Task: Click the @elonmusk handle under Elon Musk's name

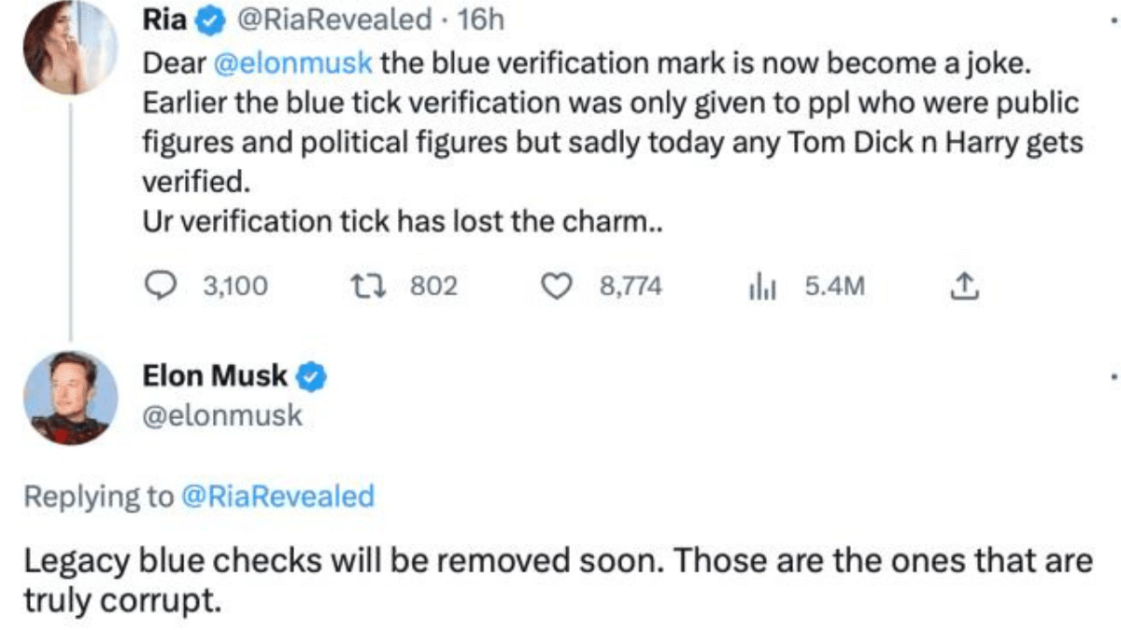Action: pos(222,415)
